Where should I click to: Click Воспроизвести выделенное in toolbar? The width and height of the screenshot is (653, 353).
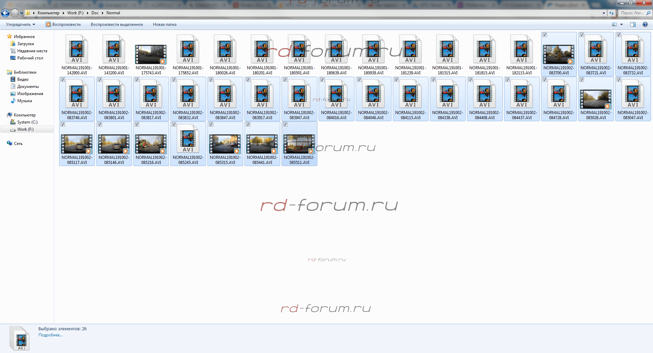pyautogui.click(x=117, y=24)
